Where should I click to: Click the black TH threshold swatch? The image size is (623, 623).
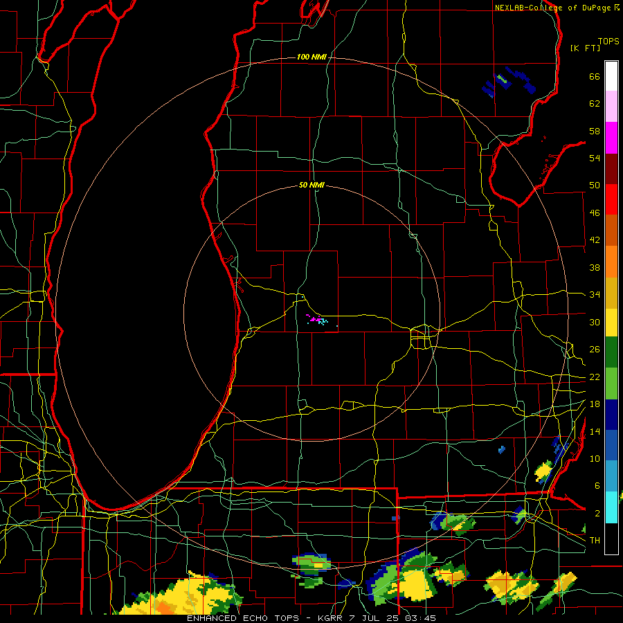[611, 539]
